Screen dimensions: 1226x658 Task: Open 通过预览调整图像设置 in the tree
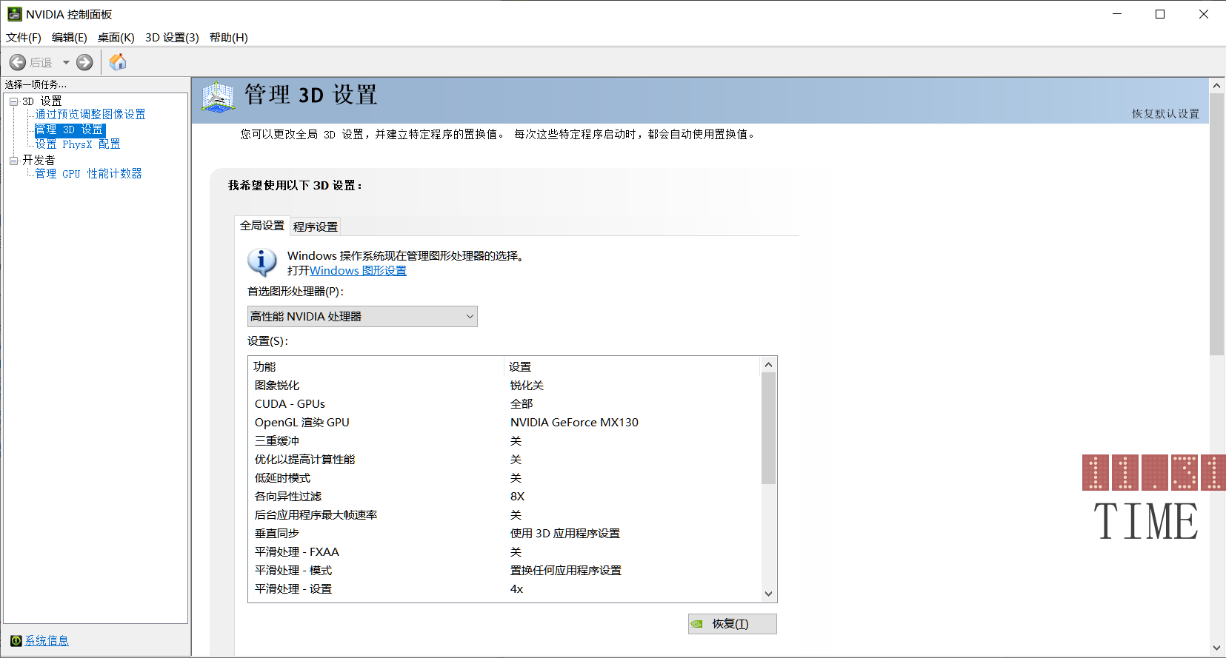click(x=90, y=115)
